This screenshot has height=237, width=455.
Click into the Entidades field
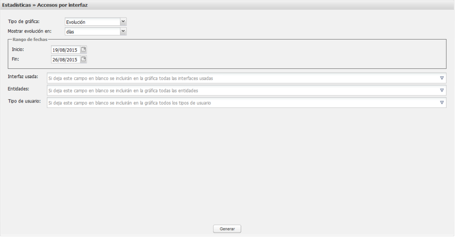[x=246, y=91]
